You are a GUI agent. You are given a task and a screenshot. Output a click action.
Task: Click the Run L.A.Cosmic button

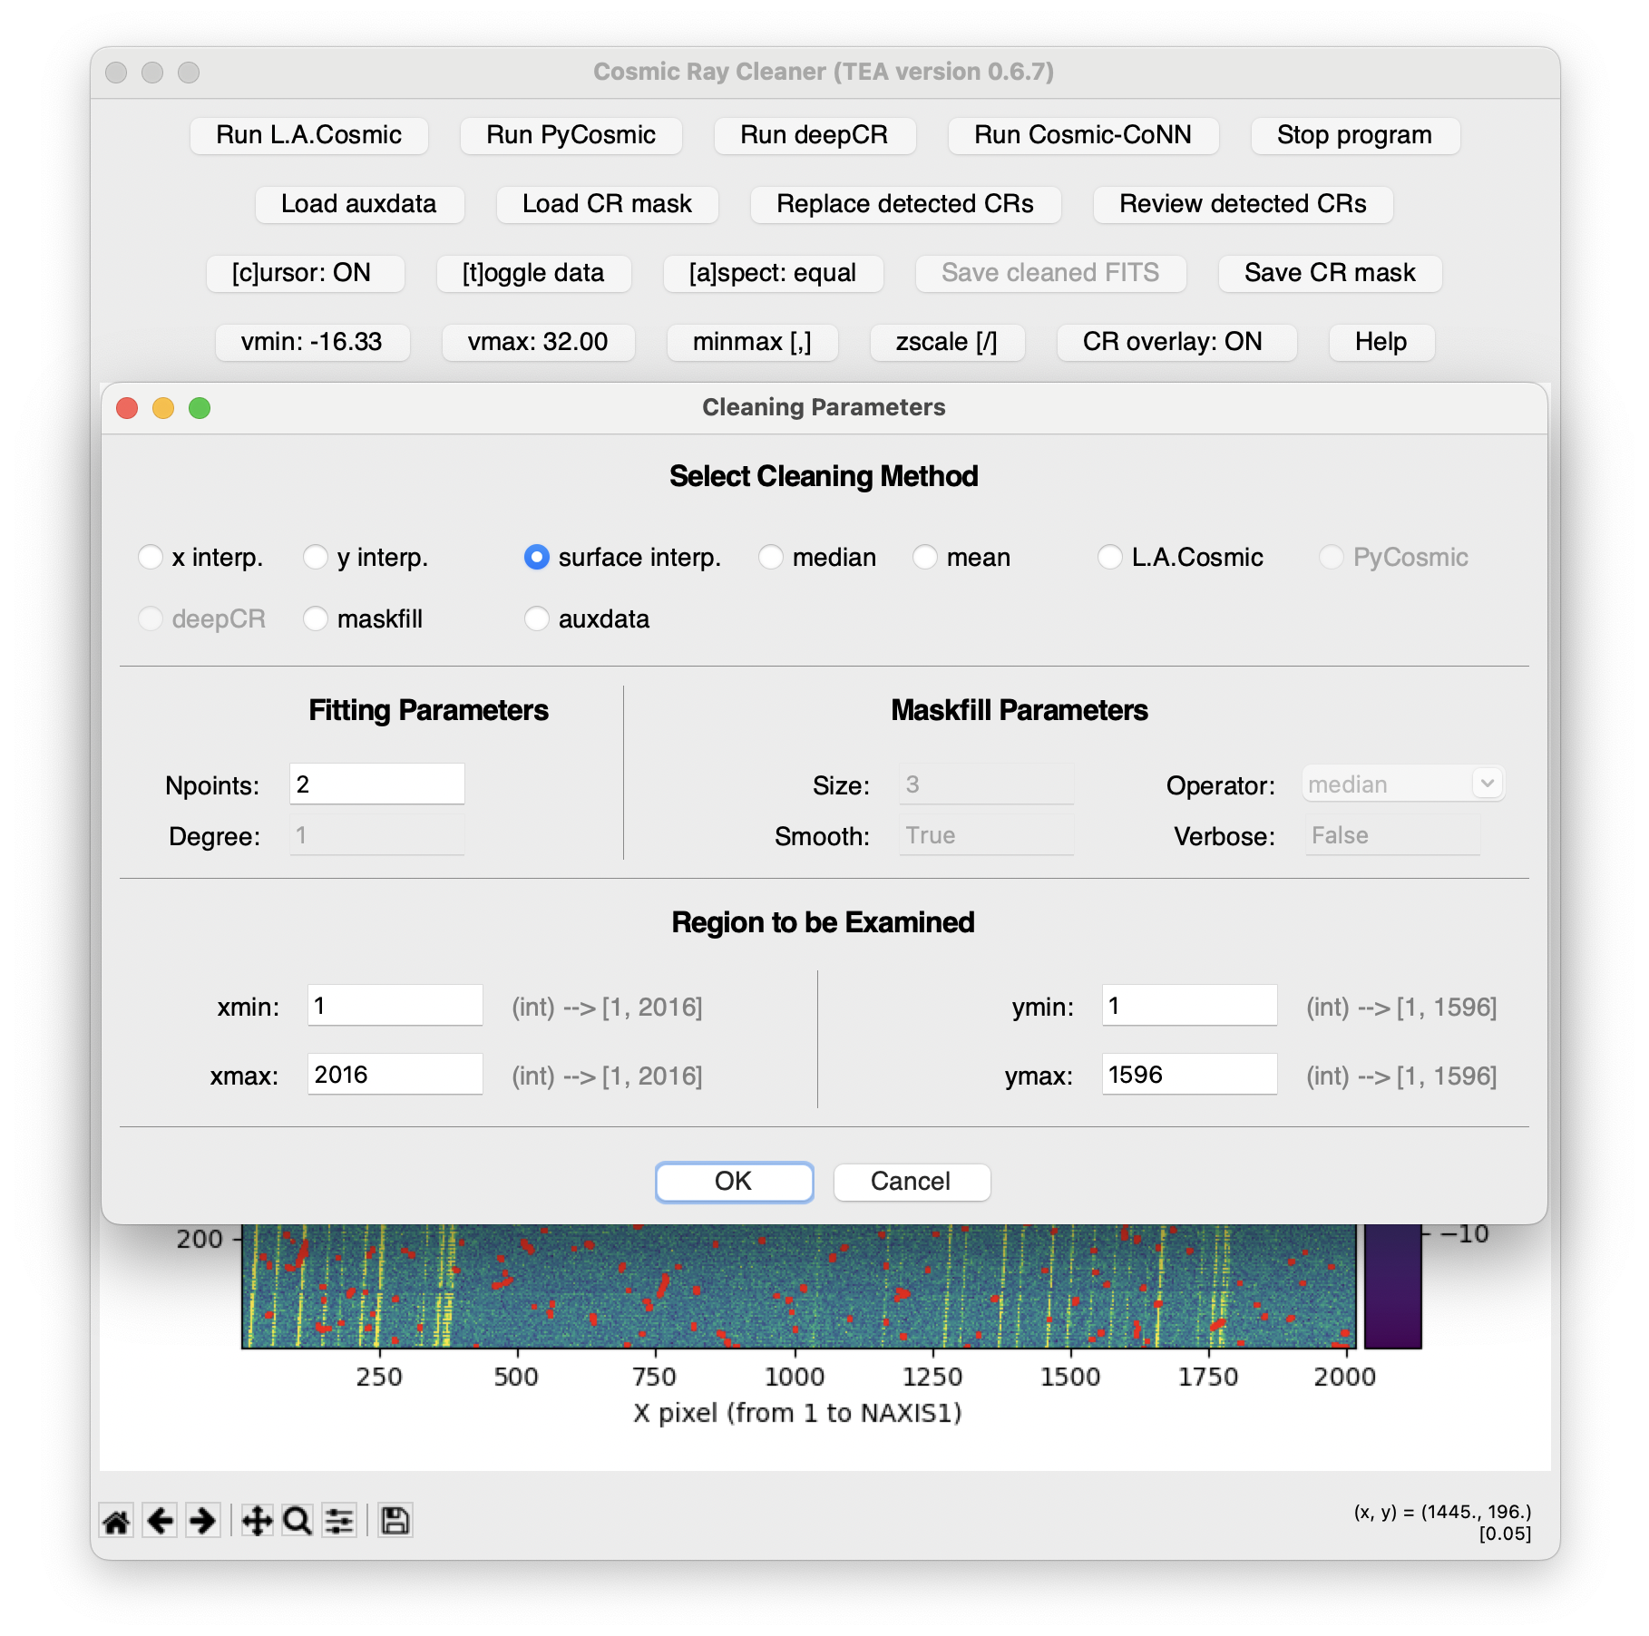point(308,135)
